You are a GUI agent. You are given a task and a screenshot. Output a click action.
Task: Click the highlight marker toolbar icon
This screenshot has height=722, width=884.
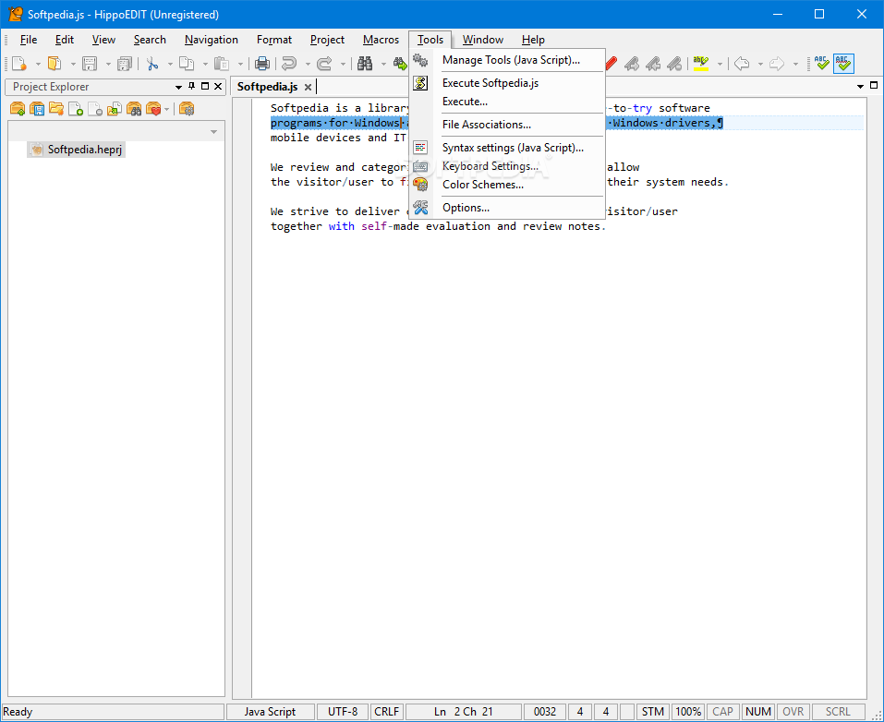pos(701,63)
